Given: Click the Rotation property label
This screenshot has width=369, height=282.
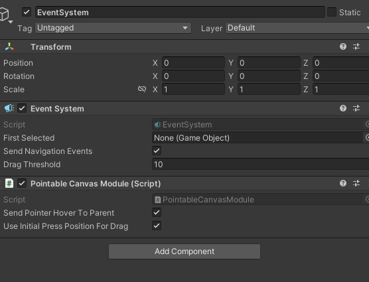Looking at the screenshot, I should (x=19, y=76).
